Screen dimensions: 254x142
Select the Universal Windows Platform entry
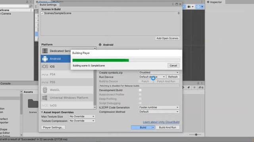67,98
